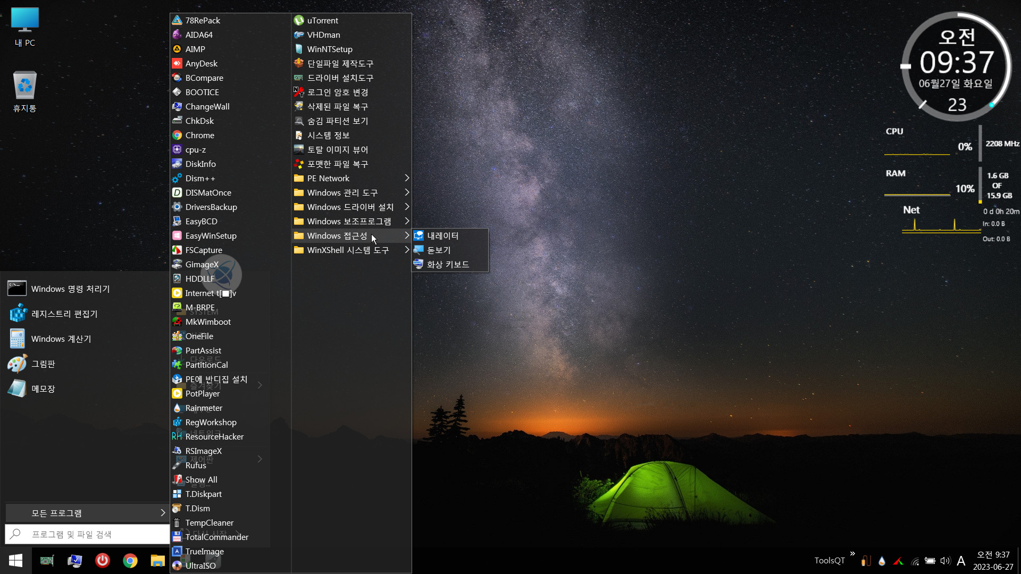The height and width of the screenshot is (574, 1021).
Task: Open 레지스트리 편집기 from the start menu
Action: (85, 314)
